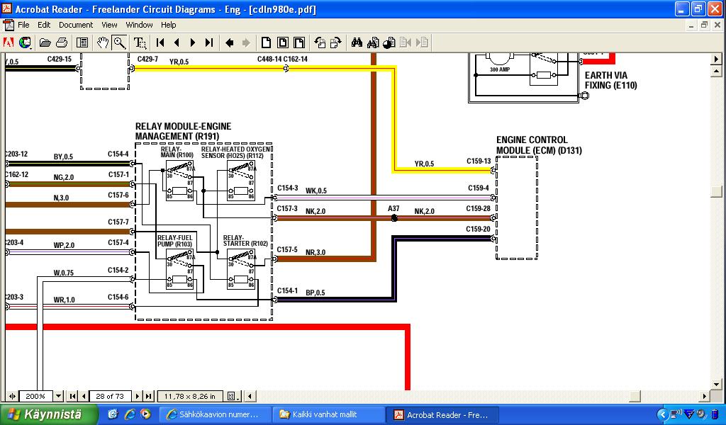Rotate view with the rotate icon
Screen dimensions: 726x425
point(320,42)
